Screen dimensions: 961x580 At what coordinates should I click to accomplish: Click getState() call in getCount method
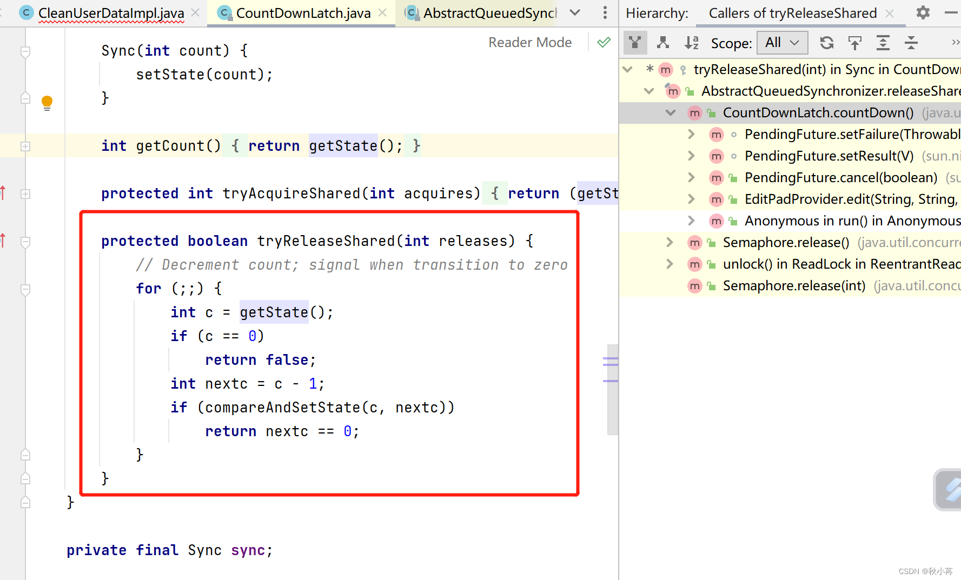[x=343, y=146]
